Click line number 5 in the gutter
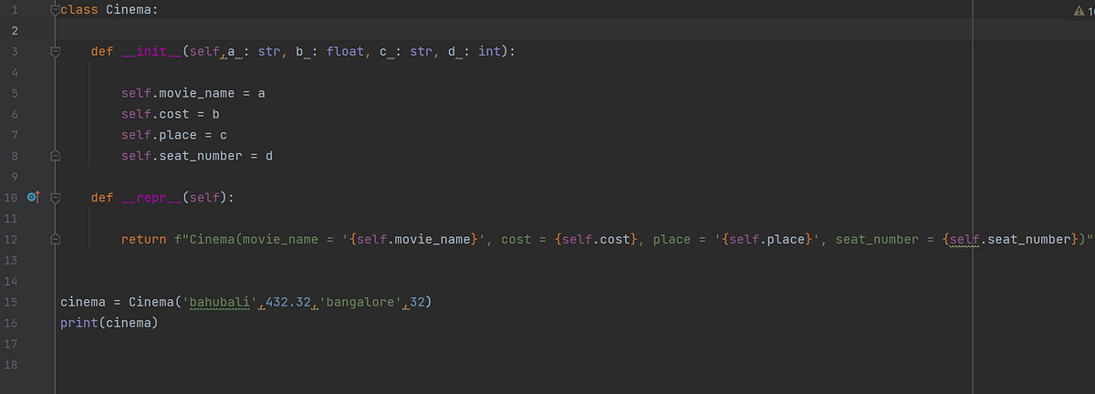Screen dimensions: 1095x394 (x=16, y=93)
